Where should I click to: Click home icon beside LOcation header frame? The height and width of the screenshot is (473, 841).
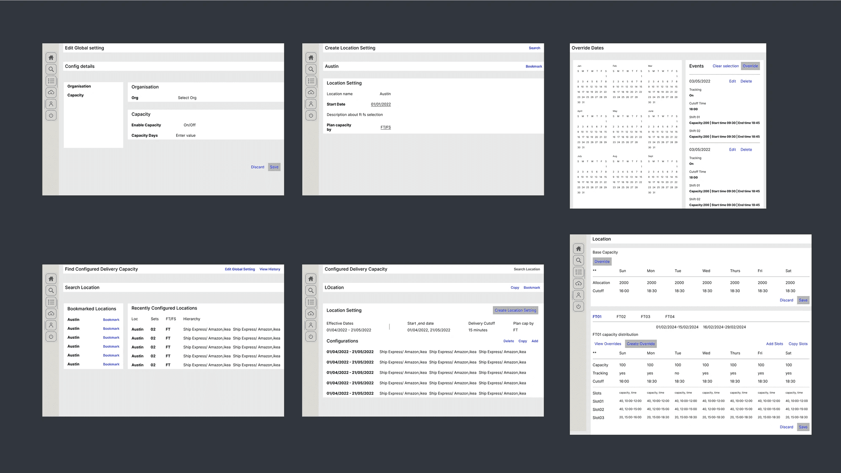[311, 279]
